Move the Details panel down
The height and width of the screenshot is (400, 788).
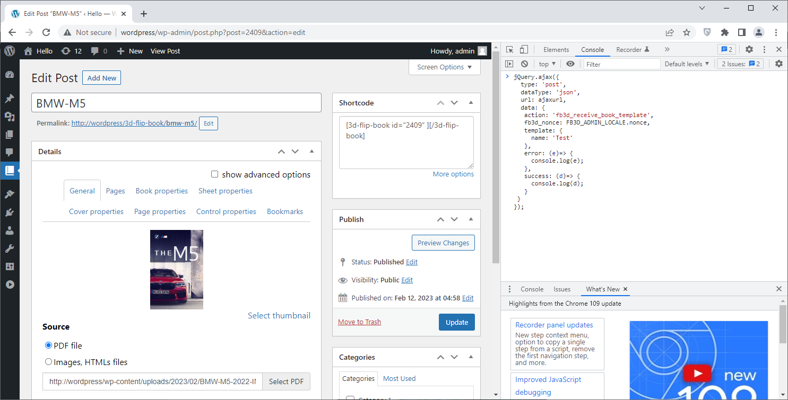[x=295, y=152]
